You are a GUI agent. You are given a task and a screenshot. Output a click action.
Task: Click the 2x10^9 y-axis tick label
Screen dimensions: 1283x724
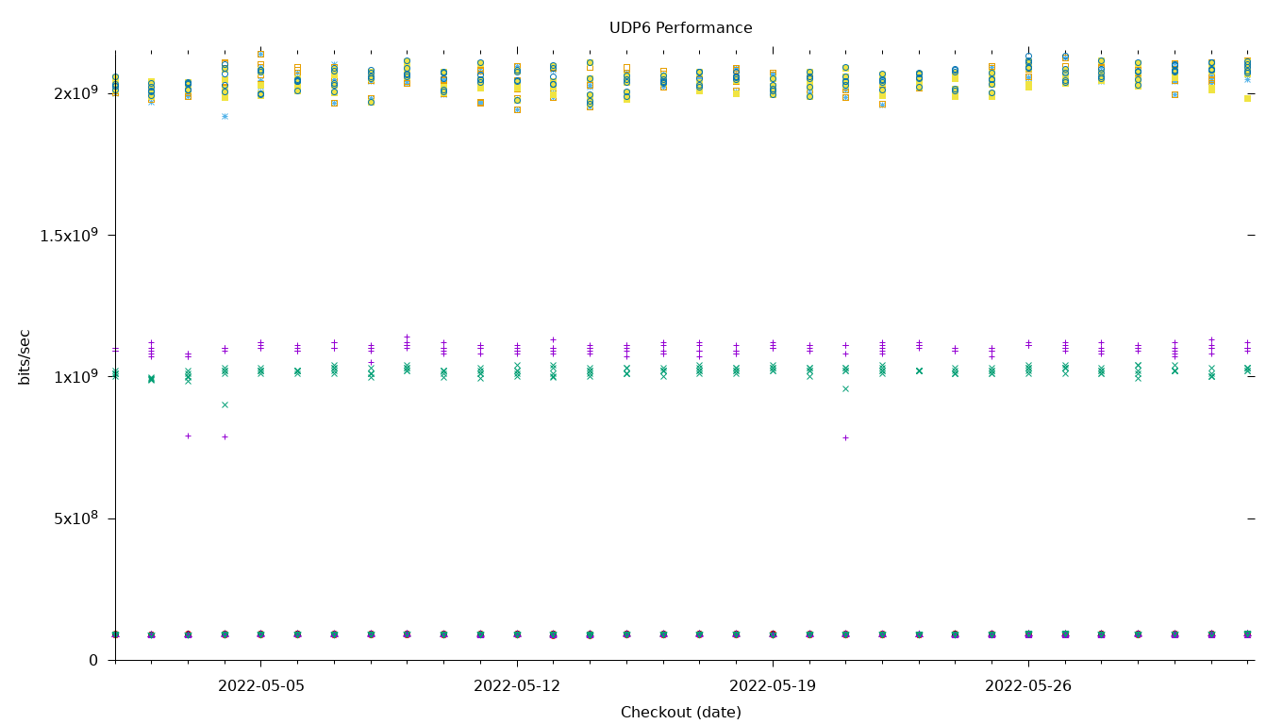click(x=75, y=92)
